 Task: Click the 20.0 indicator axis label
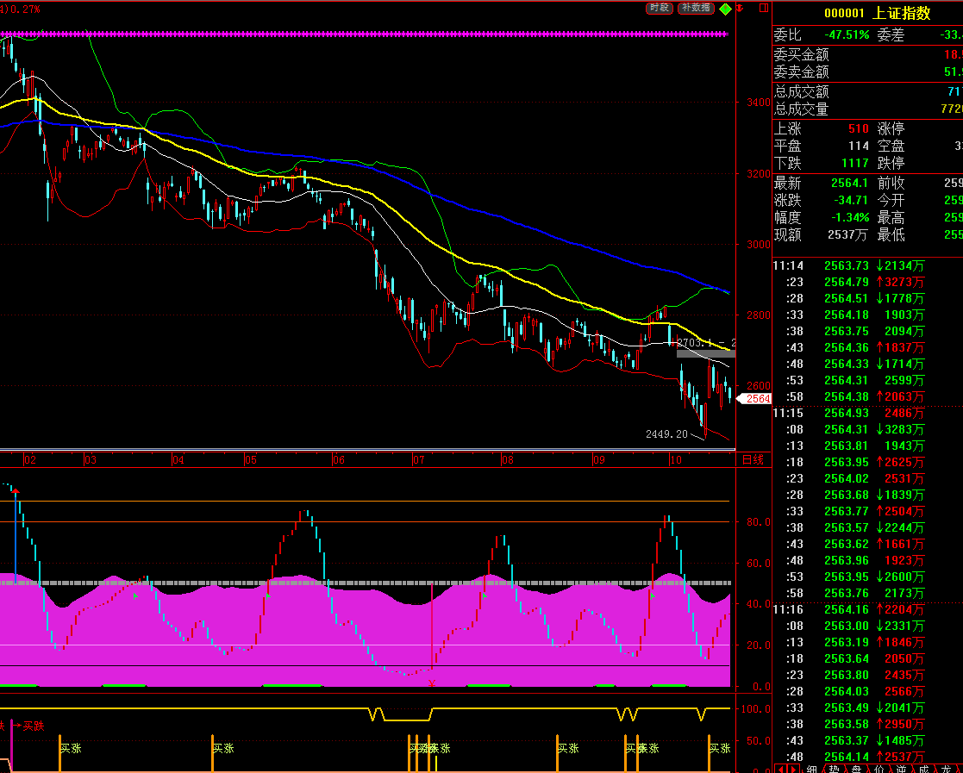pyautogui.click(x=759, y=645)
